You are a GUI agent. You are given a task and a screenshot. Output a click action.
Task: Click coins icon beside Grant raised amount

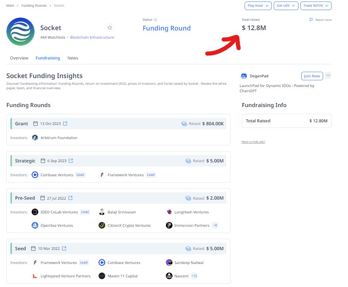point(184,124)
